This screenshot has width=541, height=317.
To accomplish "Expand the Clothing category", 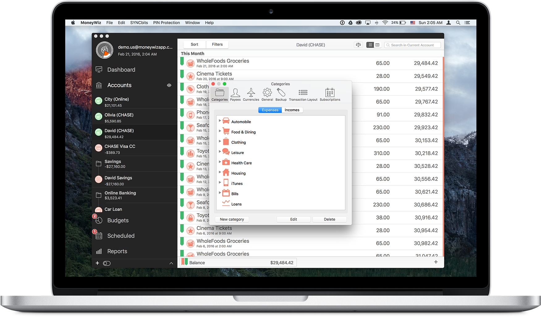I will coord(220,141).
